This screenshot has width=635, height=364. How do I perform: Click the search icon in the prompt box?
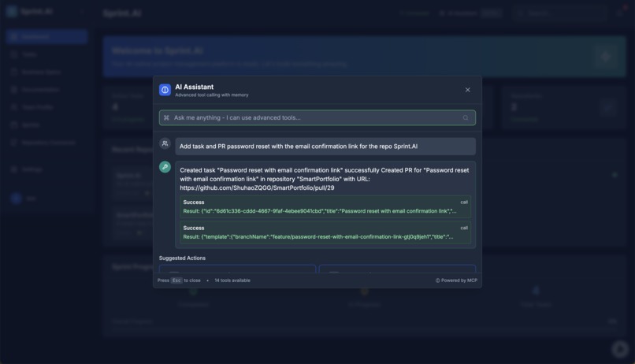[x=466, y=118]
